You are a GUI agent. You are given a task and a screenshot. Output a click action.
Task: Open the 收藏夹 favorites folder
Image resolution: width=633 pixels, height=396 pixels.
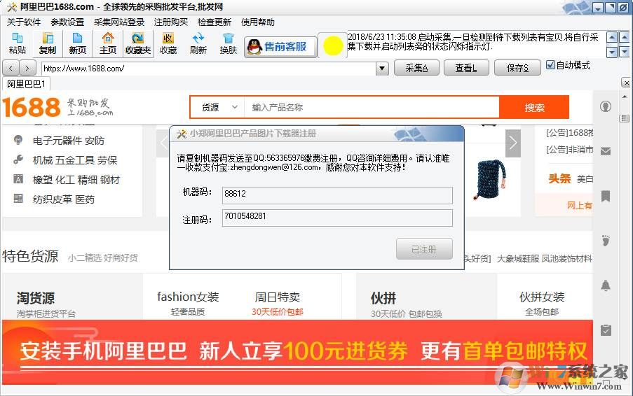tap(138, 43)
